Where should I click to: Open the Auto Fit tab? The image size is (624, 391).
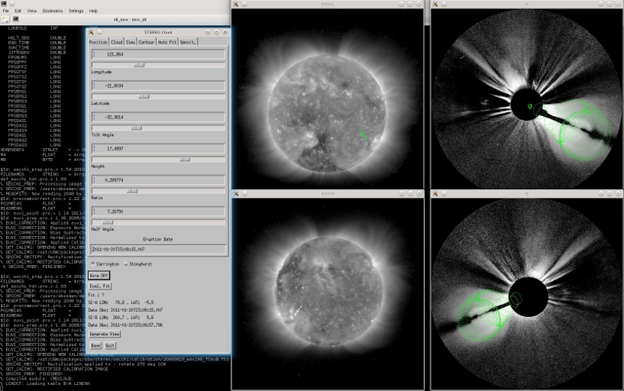167,42
